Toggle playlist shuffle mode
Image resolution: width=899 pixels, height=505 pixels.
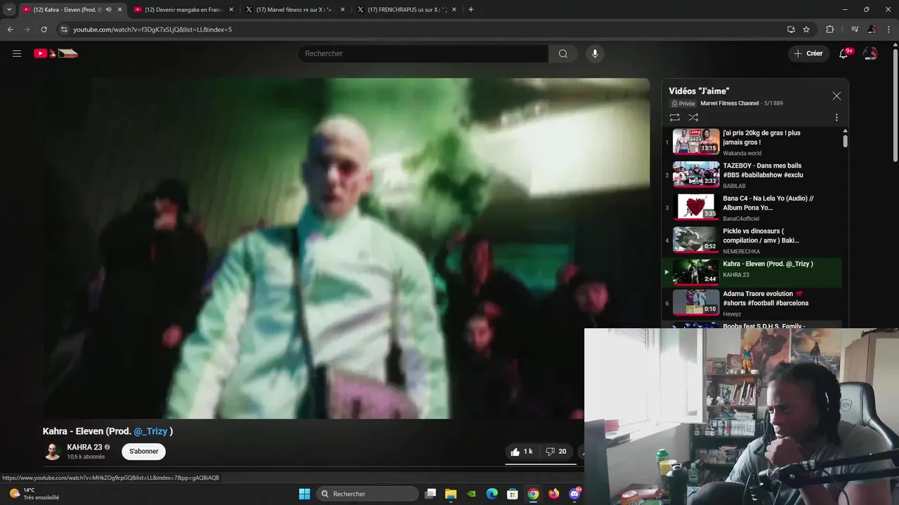[x=693, y=118]
